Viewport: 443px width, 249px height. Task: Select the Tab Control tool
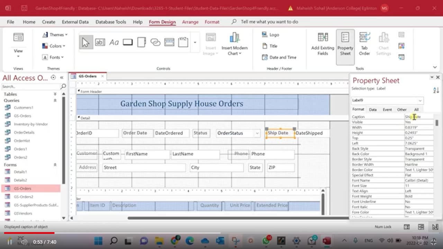[x=142, y=42]
